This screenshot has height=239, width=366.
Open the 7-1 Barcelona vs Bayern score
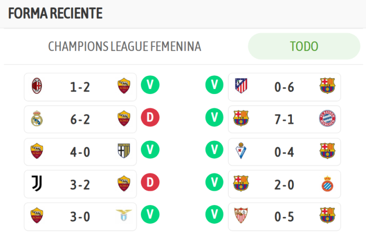284,119
